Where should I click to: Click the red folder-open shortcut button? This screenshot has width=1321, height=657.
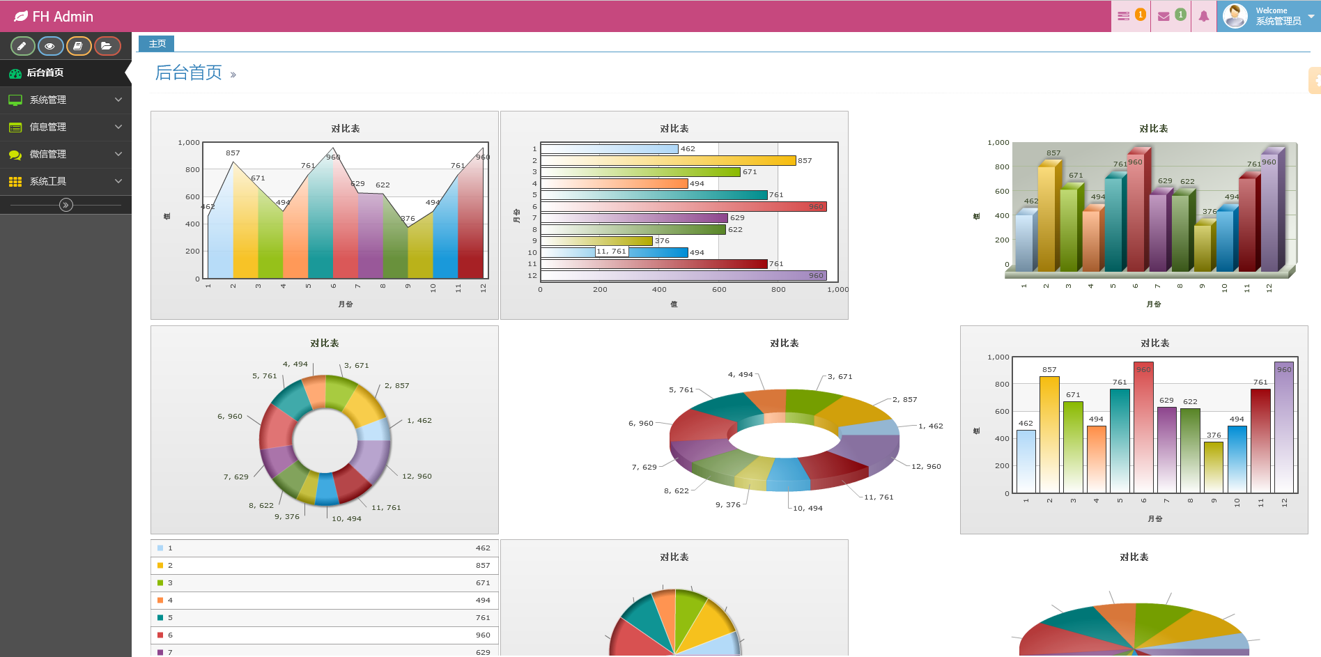point(107,46)
